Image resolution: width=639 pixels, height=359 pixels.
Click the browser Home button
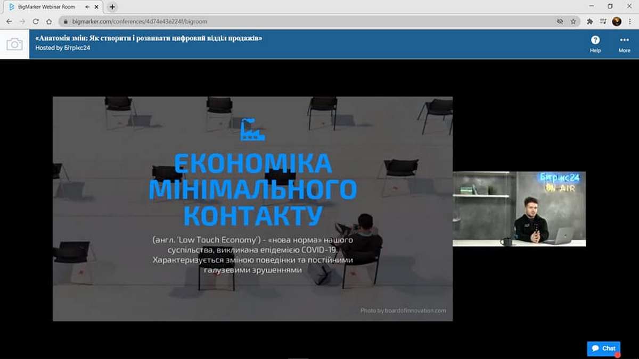pyautogui.click(x=49, y=22)
